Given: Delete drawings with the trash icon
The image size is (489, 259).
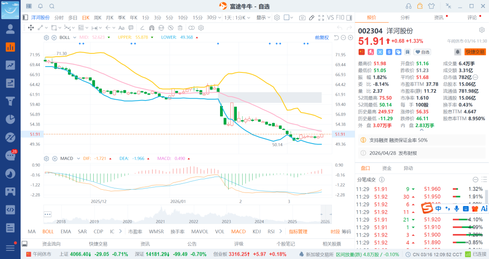Looking at the screenshot, I should tap(180, 28).
